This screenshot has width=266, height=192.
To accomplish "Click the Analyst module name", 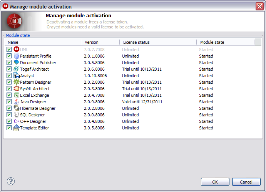I will [27, 76].
